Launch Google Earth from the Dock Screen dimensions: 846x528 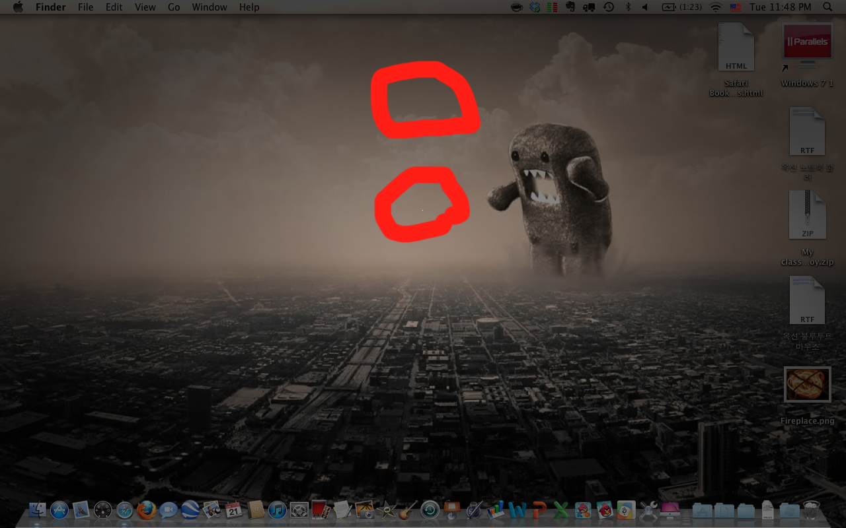tap(190, 510)
